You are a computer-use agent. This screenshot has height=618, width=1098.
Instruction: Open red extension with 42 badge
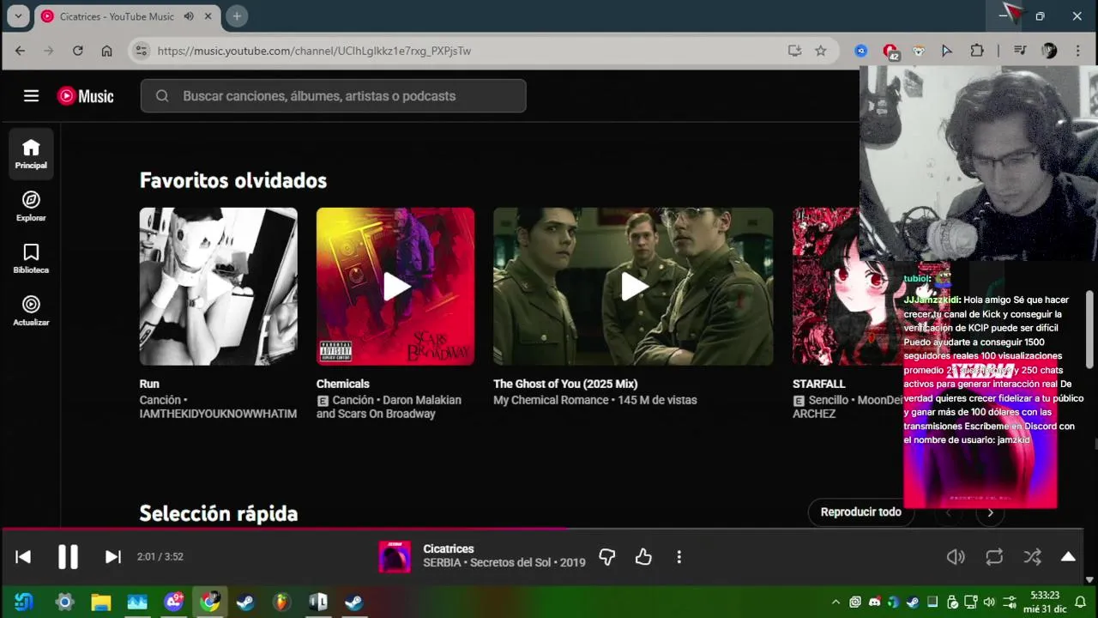tap(890, 51)
